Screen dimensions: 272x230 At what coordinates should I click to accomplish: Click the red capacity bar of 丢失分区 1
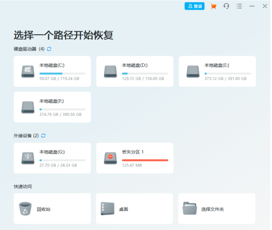[145, 159]
